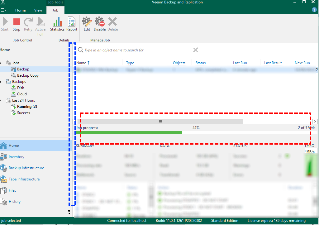Sort by the Type column

pyautogui.click(x=130, y=63)
